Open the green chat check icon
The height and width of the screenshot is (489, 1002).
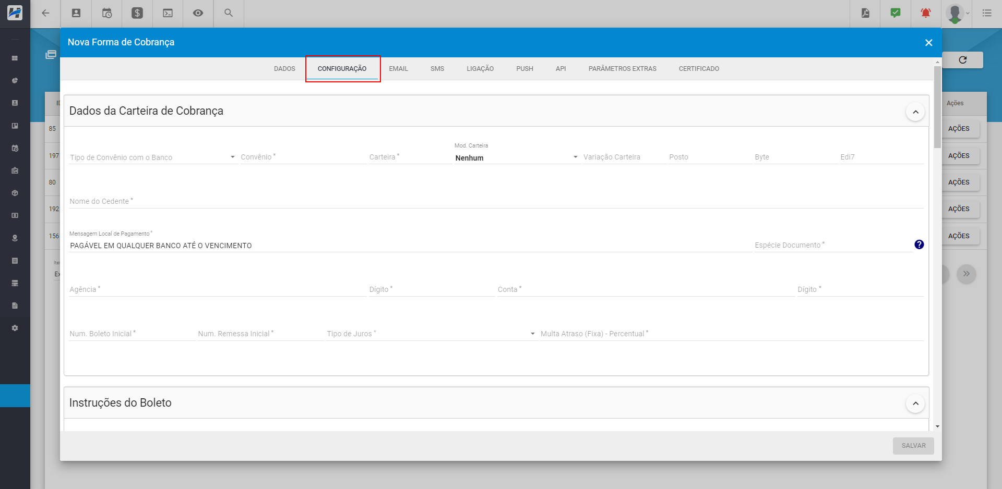896,14
